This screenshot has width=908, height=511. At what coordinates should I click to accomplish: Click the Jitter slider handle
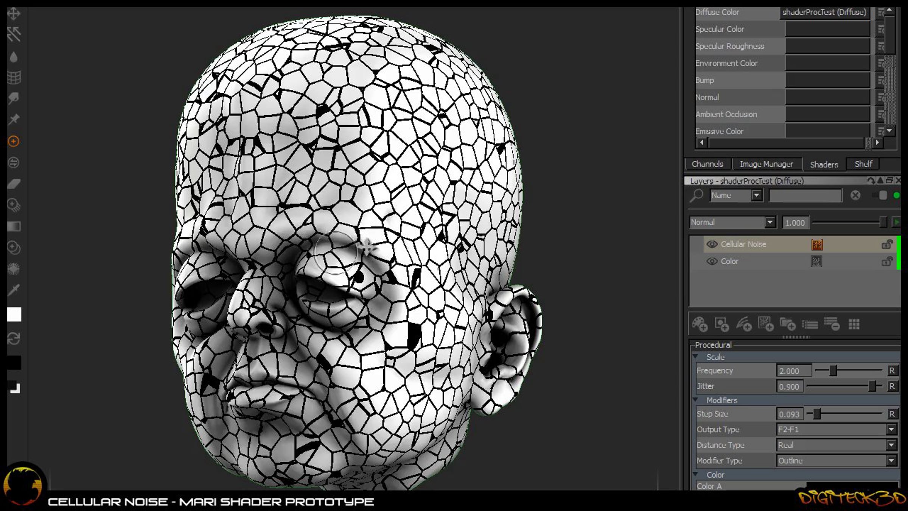(x=872, y=386)
